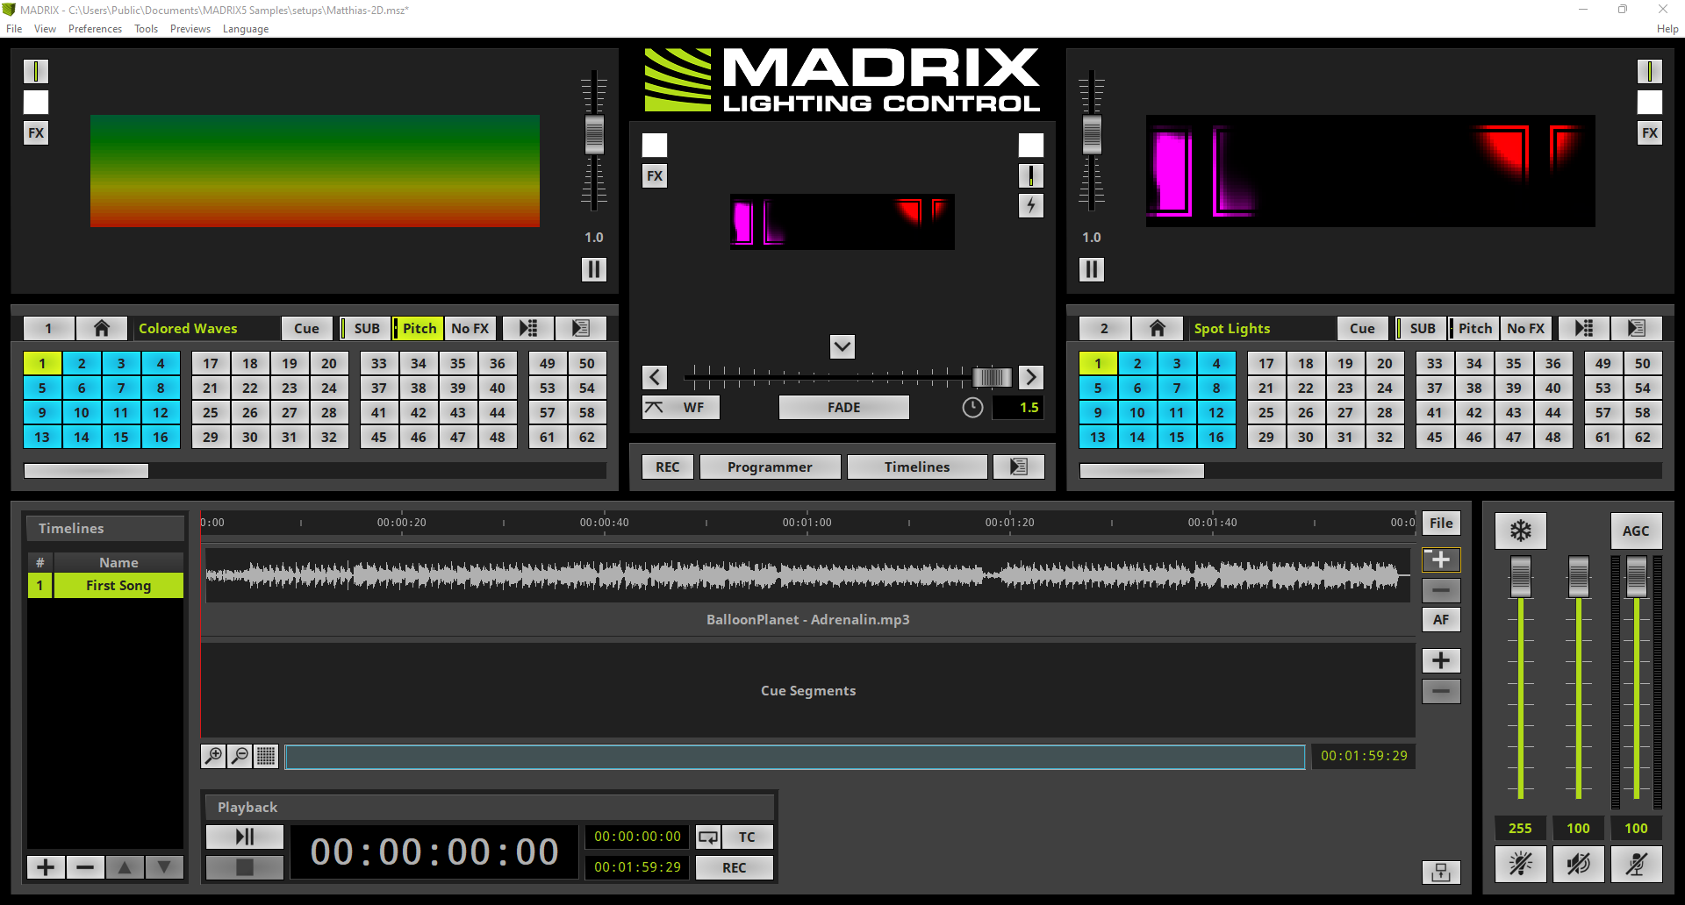Viewport: 1685px width, 905px height.
Task: Click the FADE button
Action: click(x=844, y=408)
